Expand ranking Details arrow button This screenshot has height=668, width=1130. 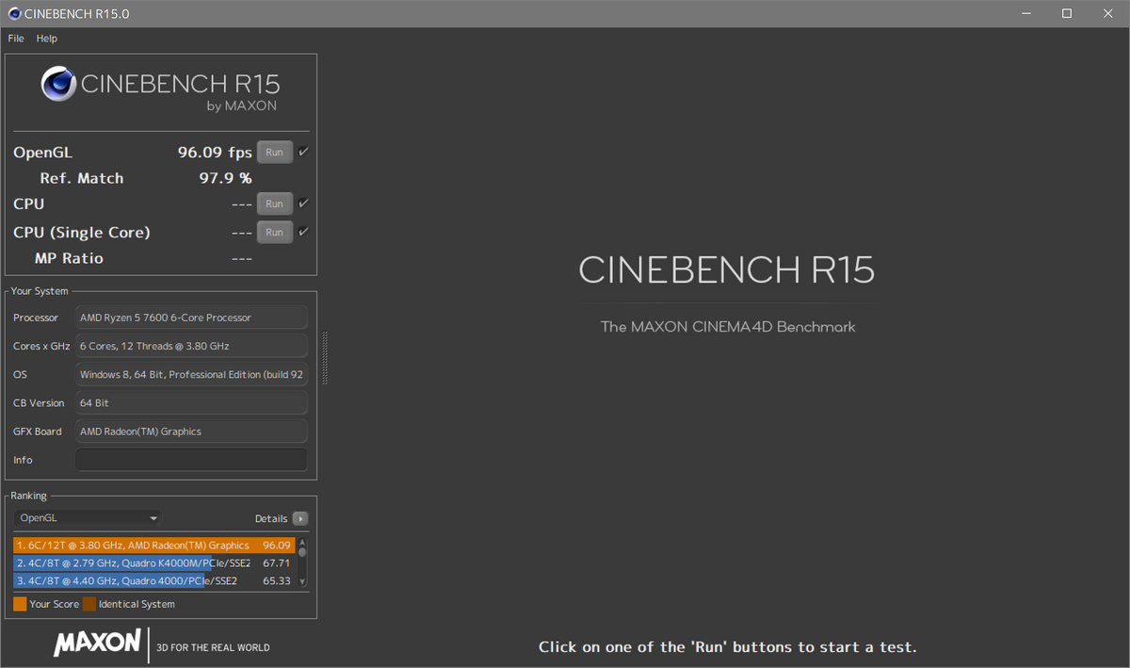click(x=300, y=518)
